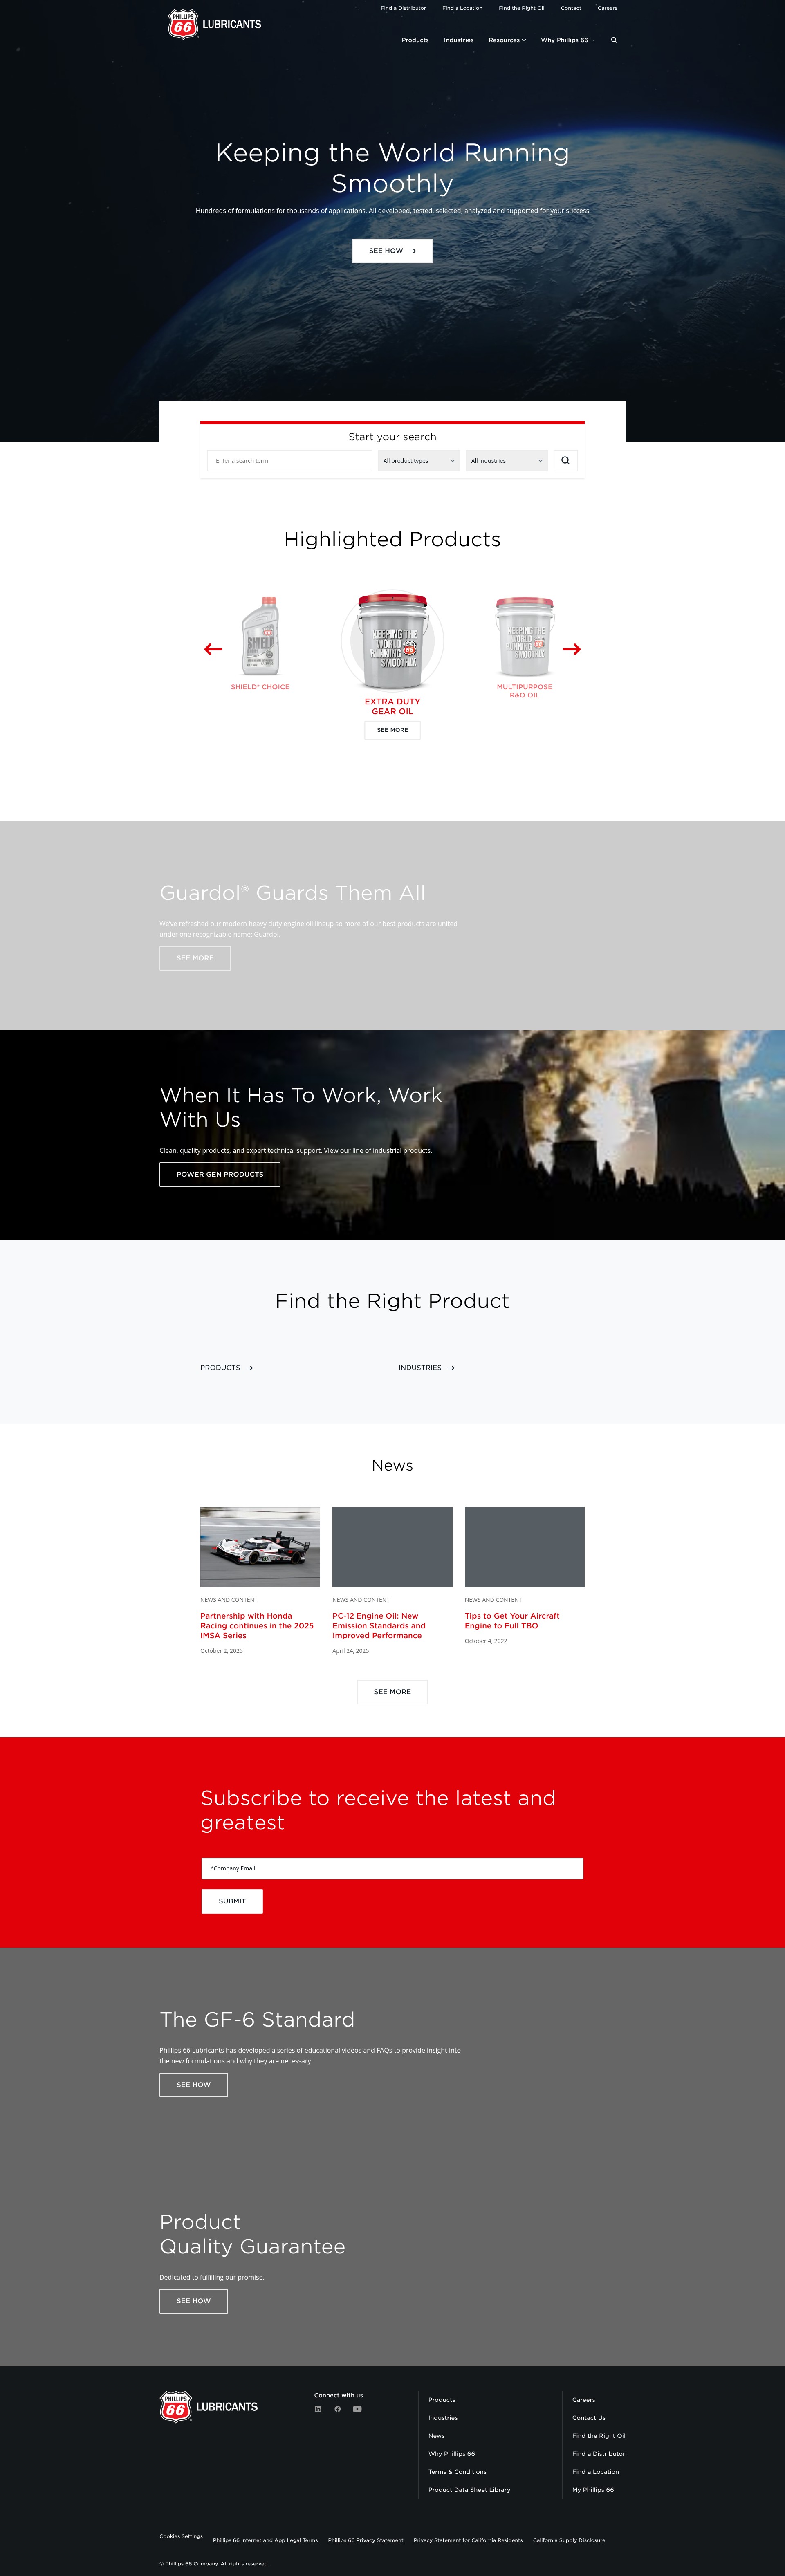Open YouTube social icon in footer
This screenshot has height=2576, width=785.
point(357,2409)
